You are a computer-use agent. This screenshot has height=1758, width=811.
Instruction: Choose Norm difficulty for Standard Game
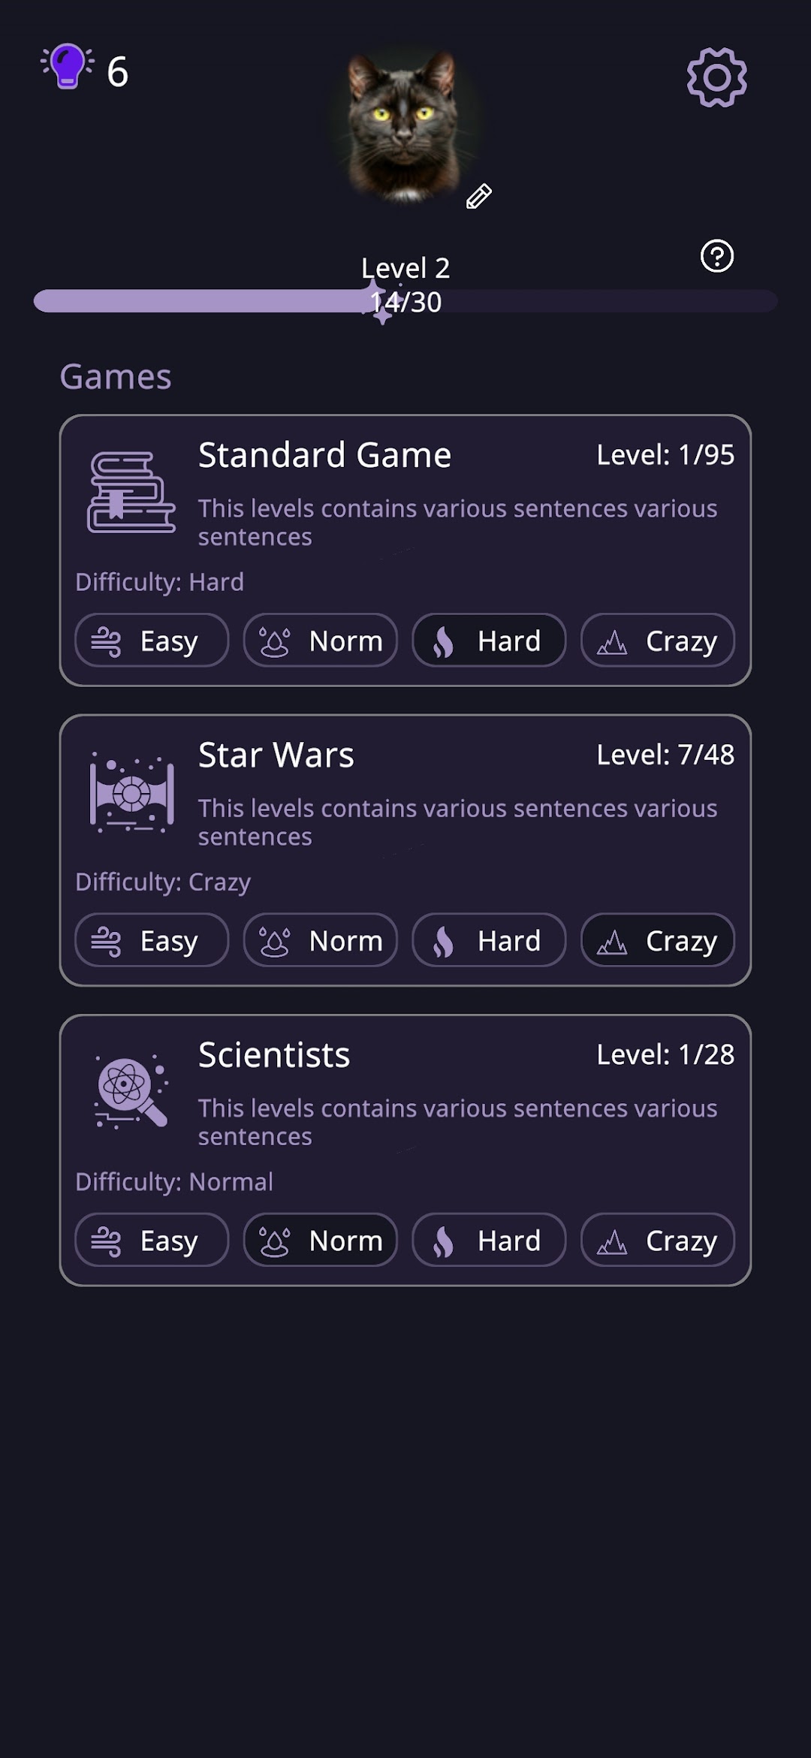click(321, 641)
